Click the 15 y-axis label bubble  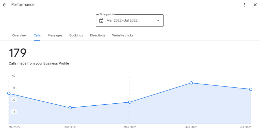[x=14, y=112]
